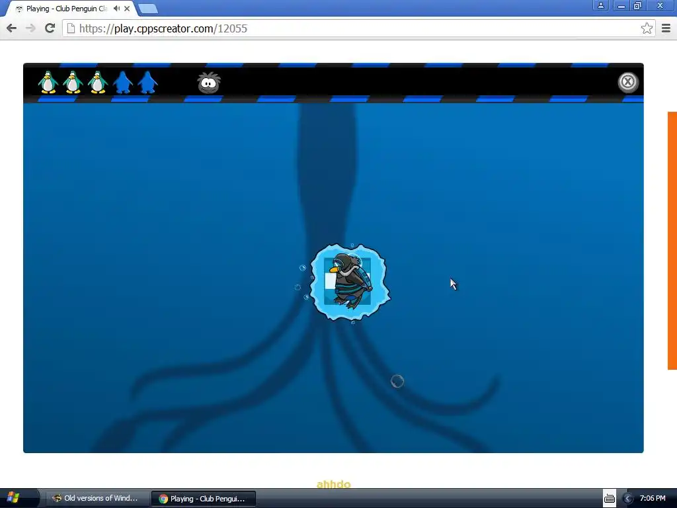Close the minigame with the X button
This screenshot has width=677, height=508.
627,81
